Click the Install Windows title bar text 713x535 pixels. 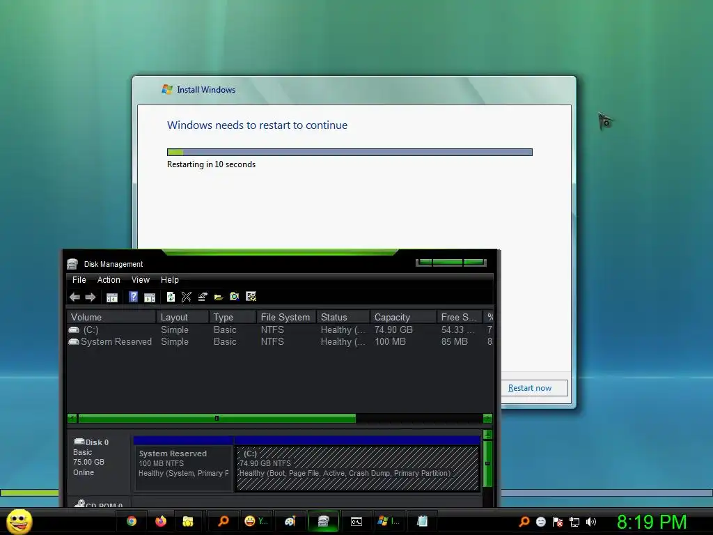click(206, 90)
